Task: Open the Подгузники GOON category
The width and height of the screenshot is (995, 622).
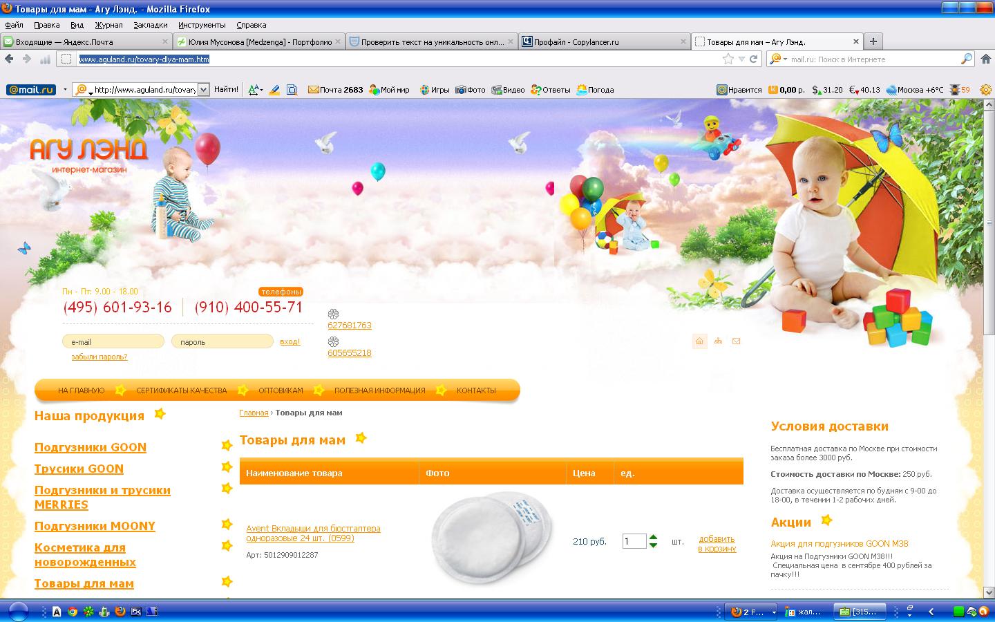Action: point(91,447)
